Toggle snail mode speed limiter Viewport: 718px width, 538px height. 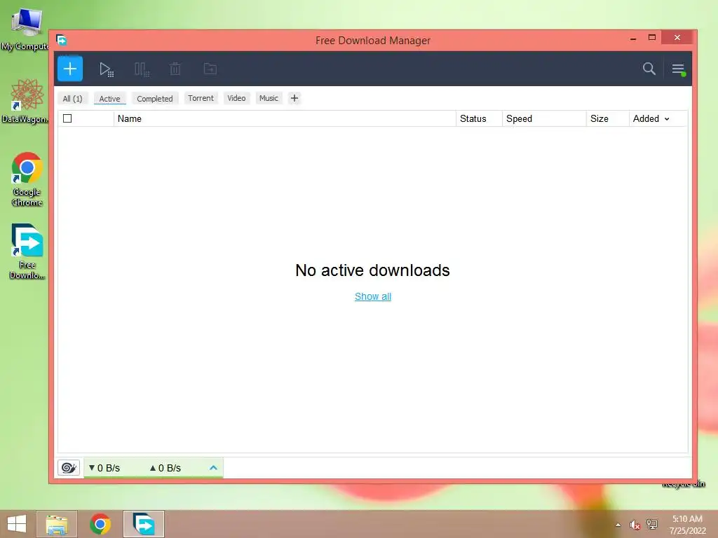click(x=69, y=467)
